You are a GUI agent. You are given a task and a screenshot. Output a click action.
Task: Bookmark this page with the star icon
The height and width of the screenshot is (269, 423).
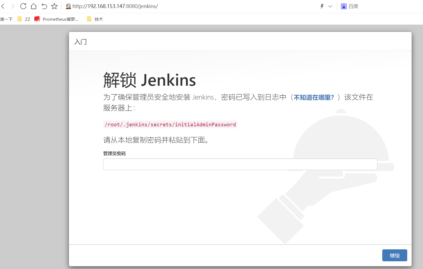point(55,6)
